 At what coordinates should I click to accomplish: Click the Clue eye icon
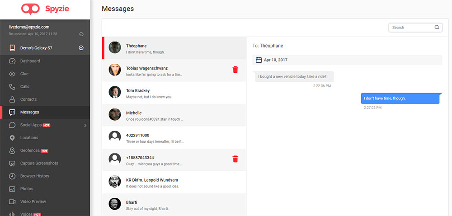point(12,74)
